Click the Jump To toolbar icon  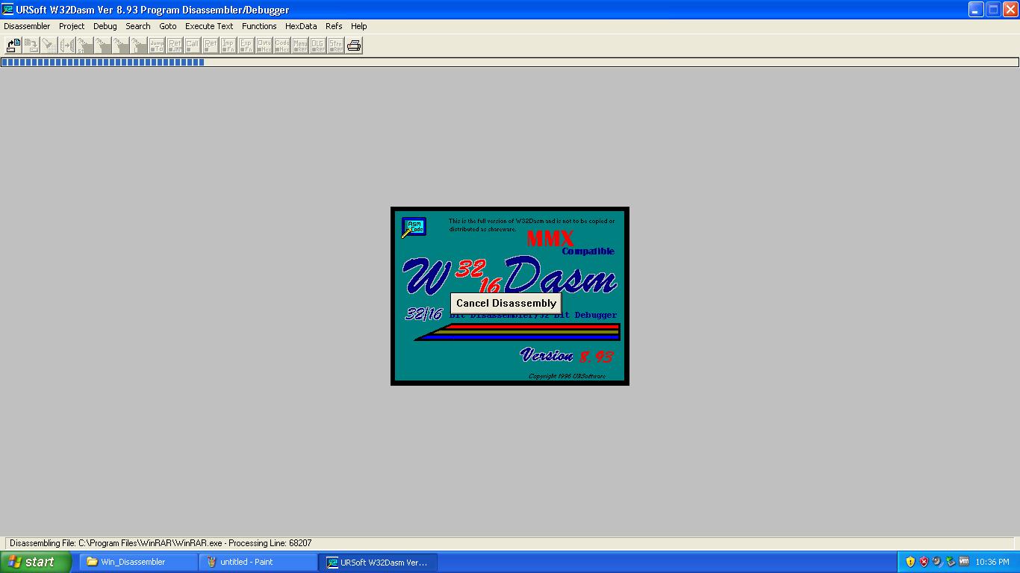pos(156,46)
